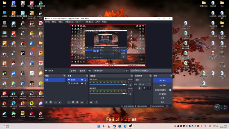Add a new scene with the plus icon in Scenes panel

tap(46, 102)
